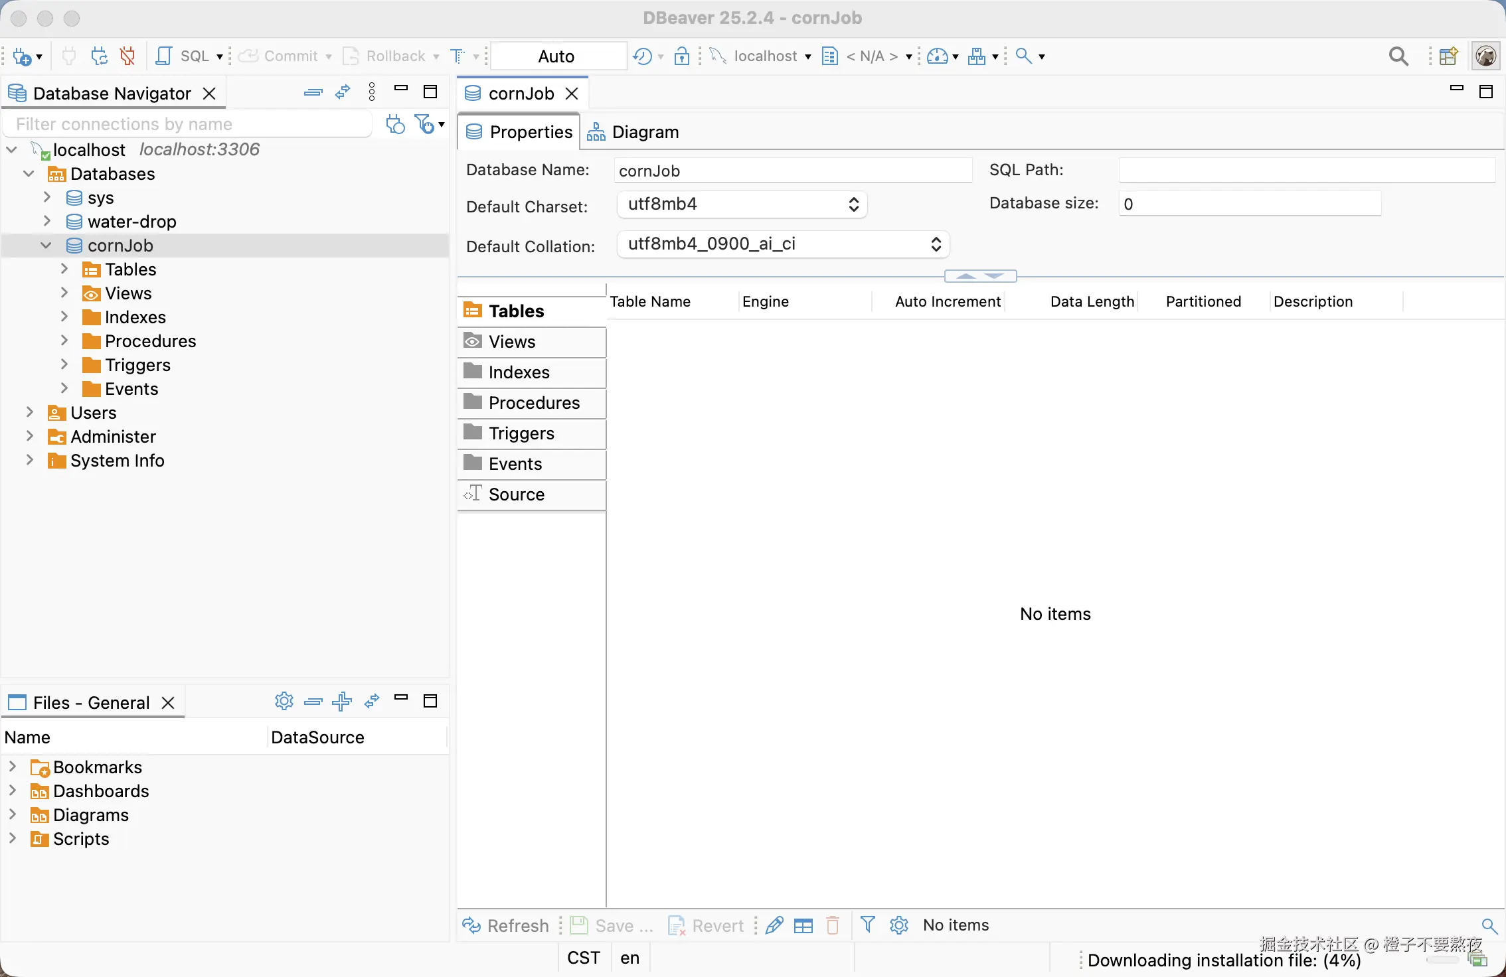Select the Procedures side tab
This screenshot has height=977, width=1506.
[x=533, y=403]
